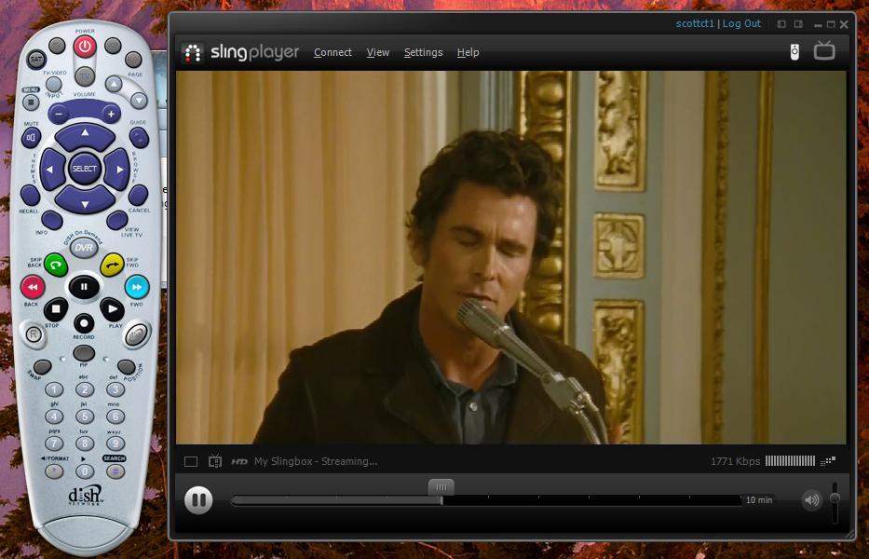Open the DVR button on the remote
This screenshot has width=869, height=559.
(84, 247)
